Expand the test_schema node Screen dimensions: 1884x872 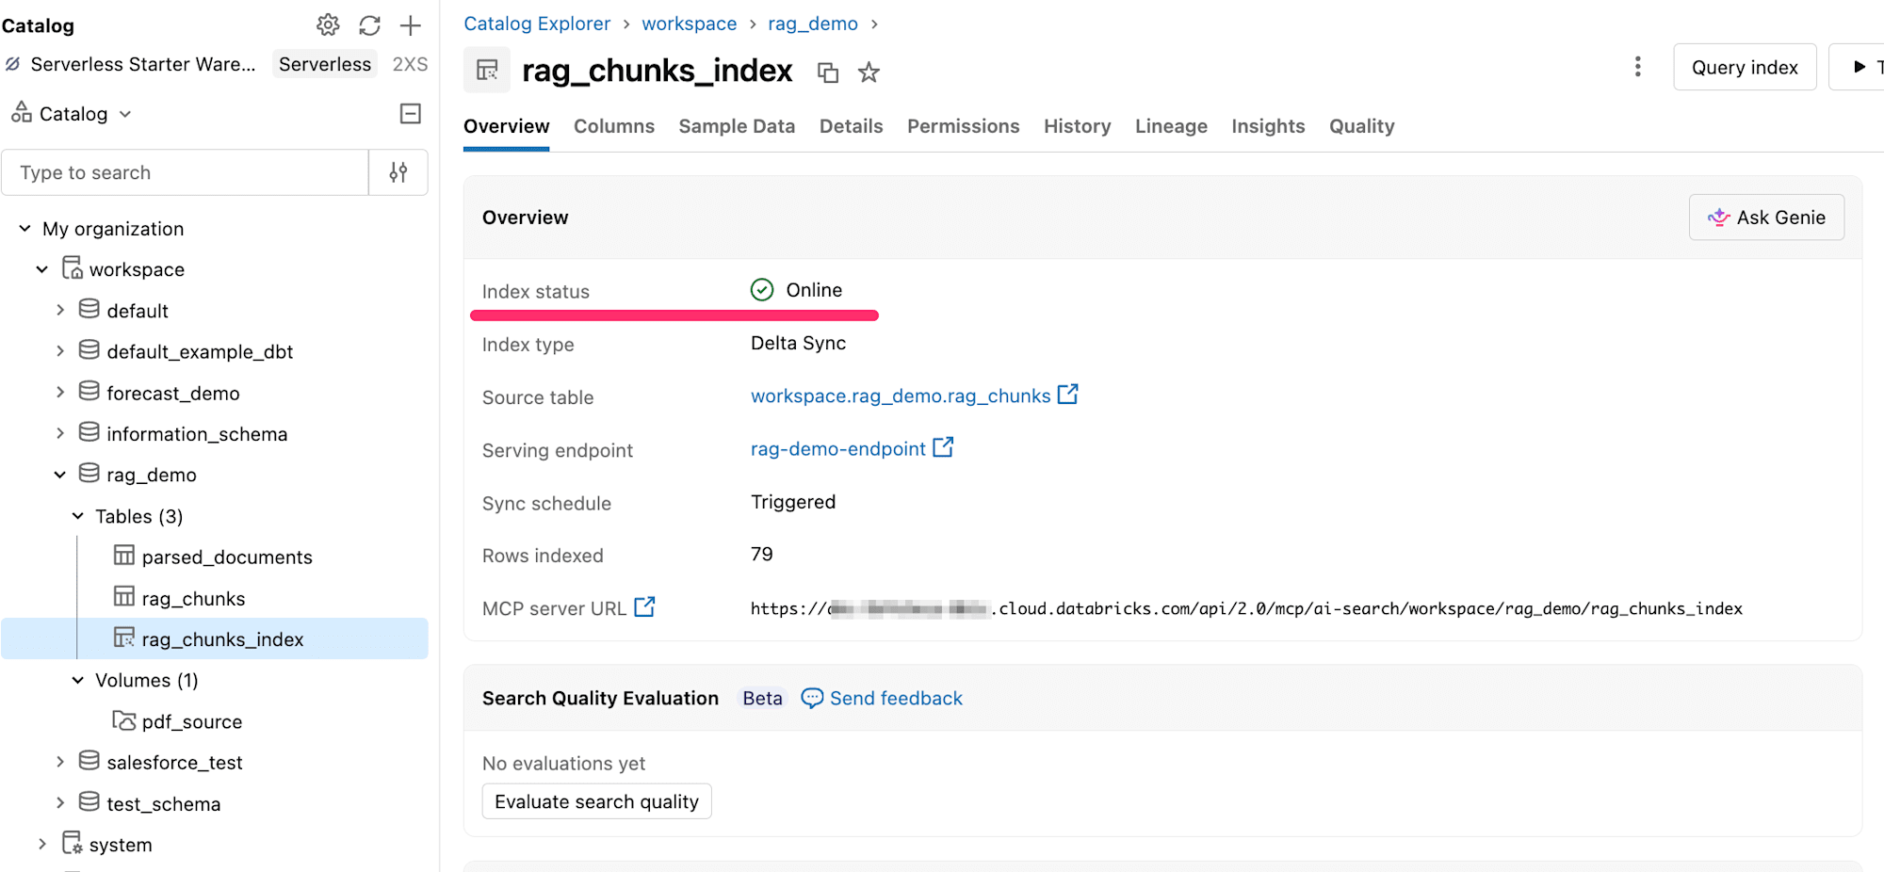(x=60, y=803)
